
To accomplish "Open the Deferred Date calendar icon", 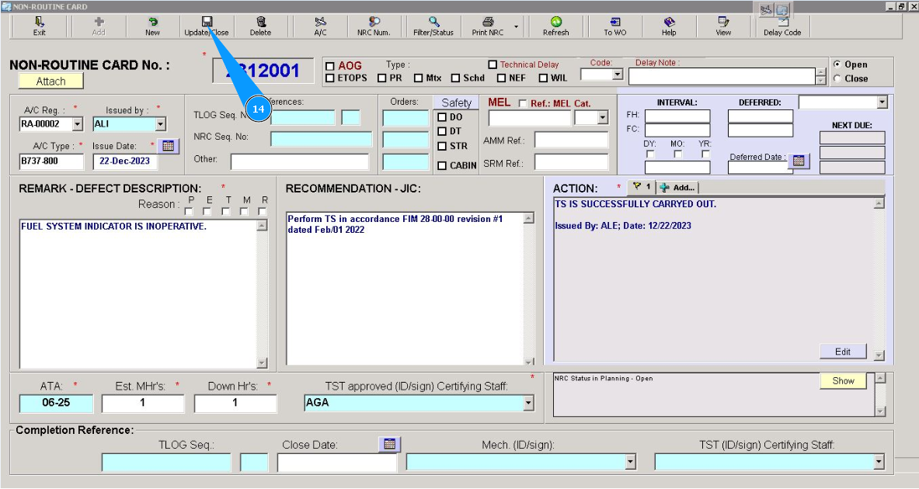I will point(799,161).
